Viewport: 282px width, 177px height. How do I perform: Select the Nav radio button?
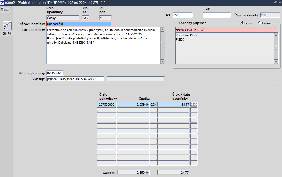pos(2,10)
